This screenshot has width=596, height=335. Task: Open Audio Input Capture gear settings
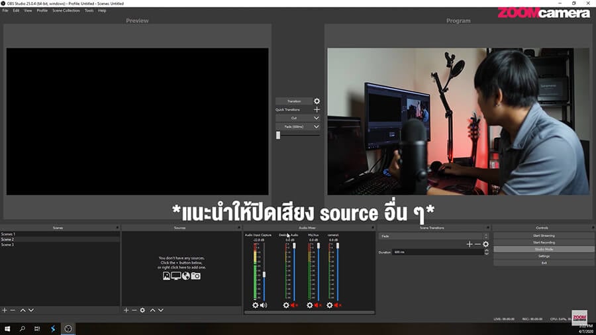(x=256, y=305)
